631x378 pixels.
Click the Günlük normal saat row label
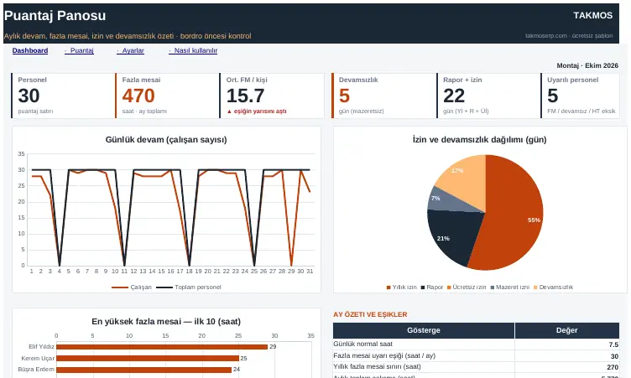[363, 344]
